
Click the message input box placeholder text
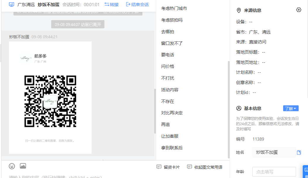tap(55, 177)
